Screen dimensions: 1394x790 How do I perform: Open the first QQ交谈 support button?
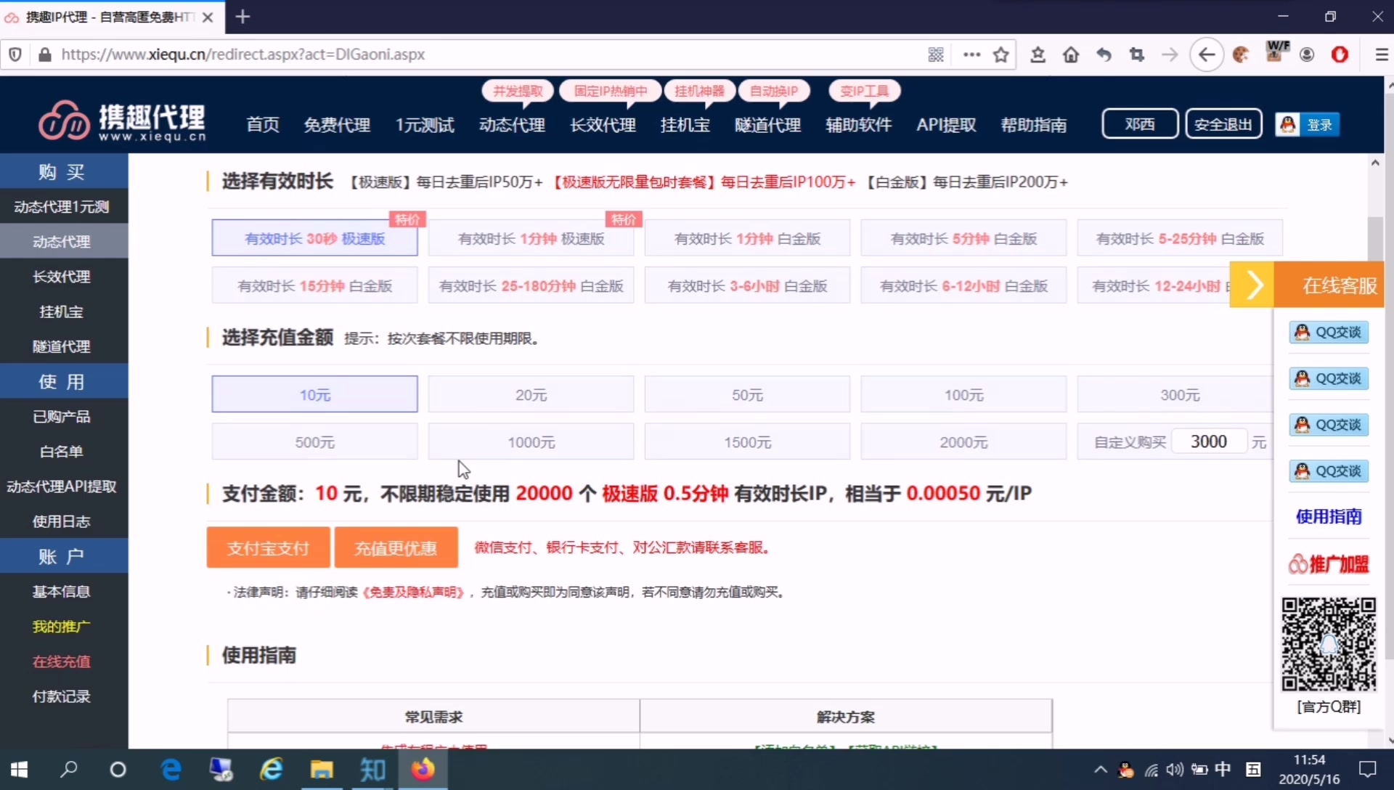[x=1329, y=332]
